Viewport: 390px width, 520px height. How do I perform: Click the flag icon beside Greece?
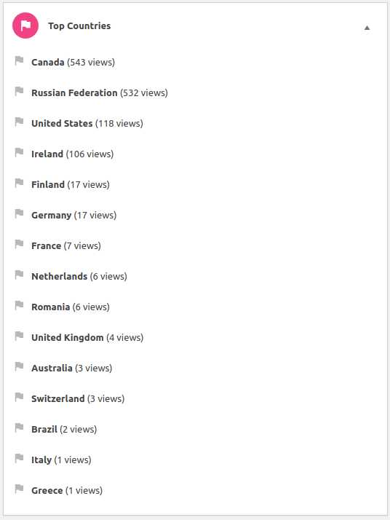pyautogui.click(x=19, y=489)
